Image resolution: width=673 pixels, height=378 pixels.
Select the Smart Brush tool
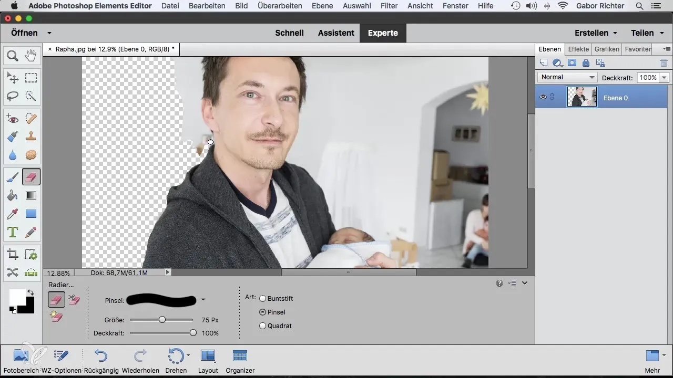coord(13,137)
